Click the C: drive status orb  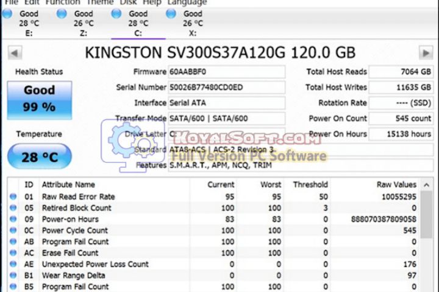tap(116, 14)
